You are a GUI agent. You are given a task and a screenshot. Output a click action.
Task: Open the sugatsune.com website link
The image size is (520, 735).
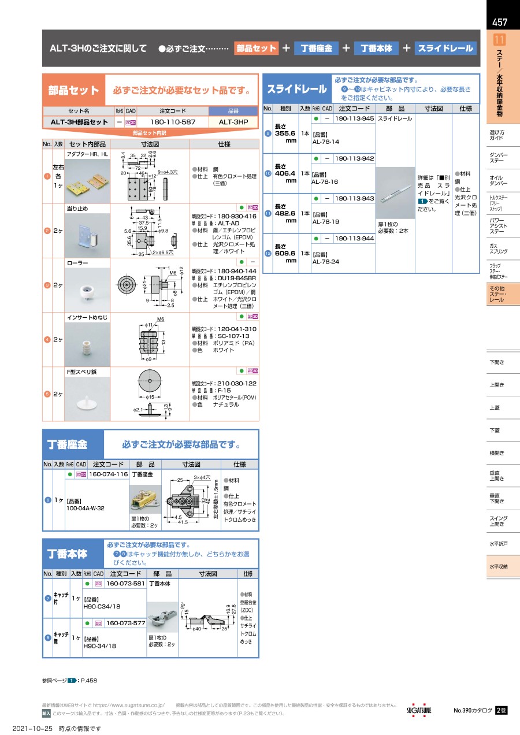[129, 706]
